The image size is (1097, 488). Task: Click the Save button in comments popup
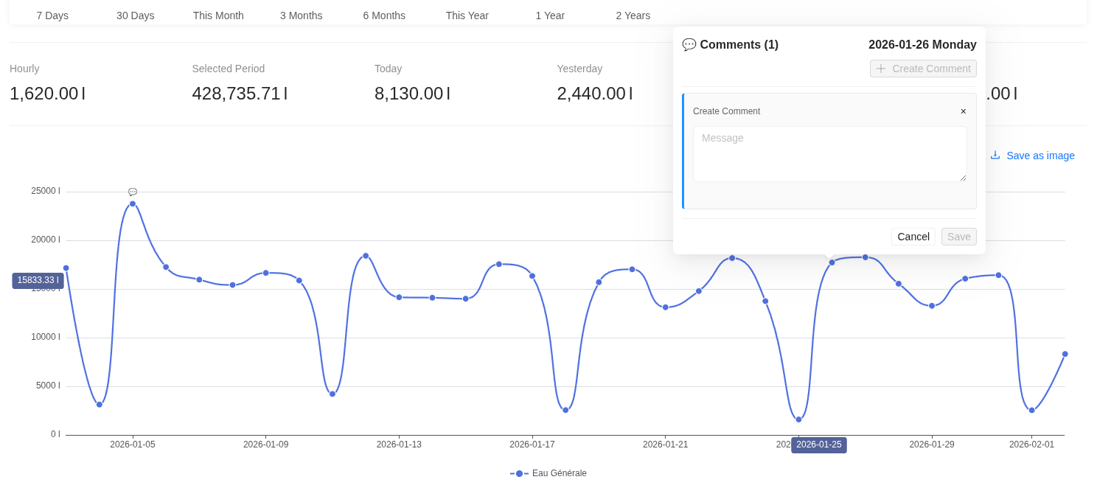[958, 237]
